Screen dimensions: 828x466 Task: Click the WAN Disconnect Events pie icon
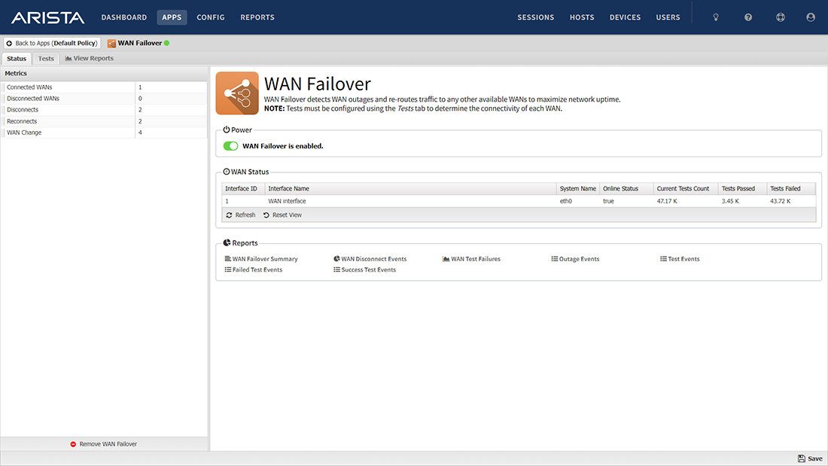tap(336, 259)
